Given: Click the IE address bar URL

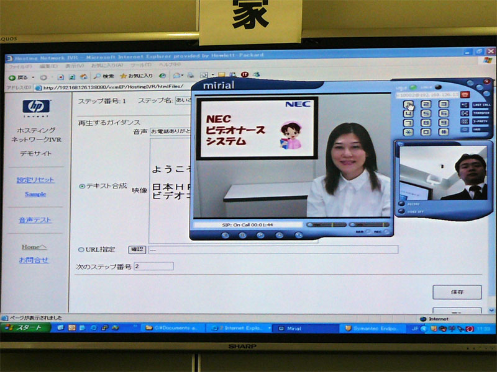Looking at the screenshot, I should pos(113,87).
